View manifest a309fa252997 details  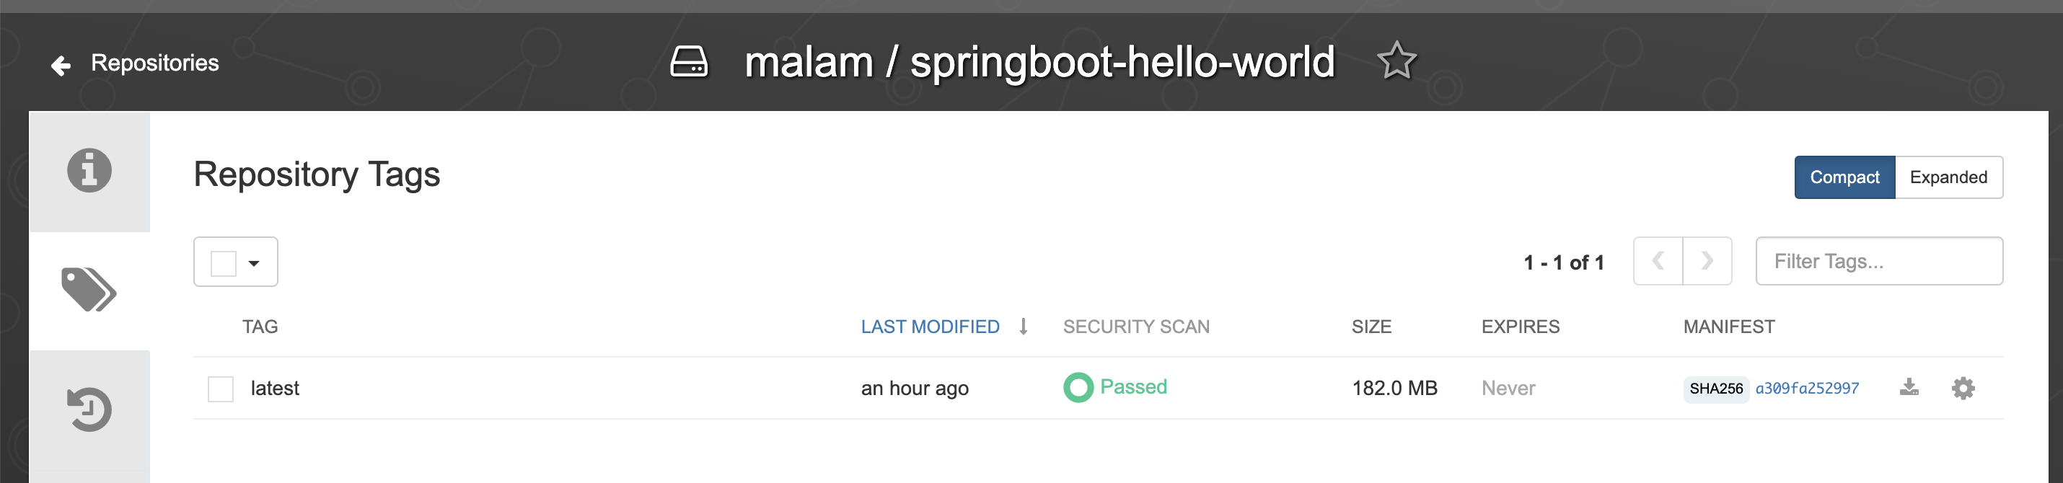pos(1808,388)
